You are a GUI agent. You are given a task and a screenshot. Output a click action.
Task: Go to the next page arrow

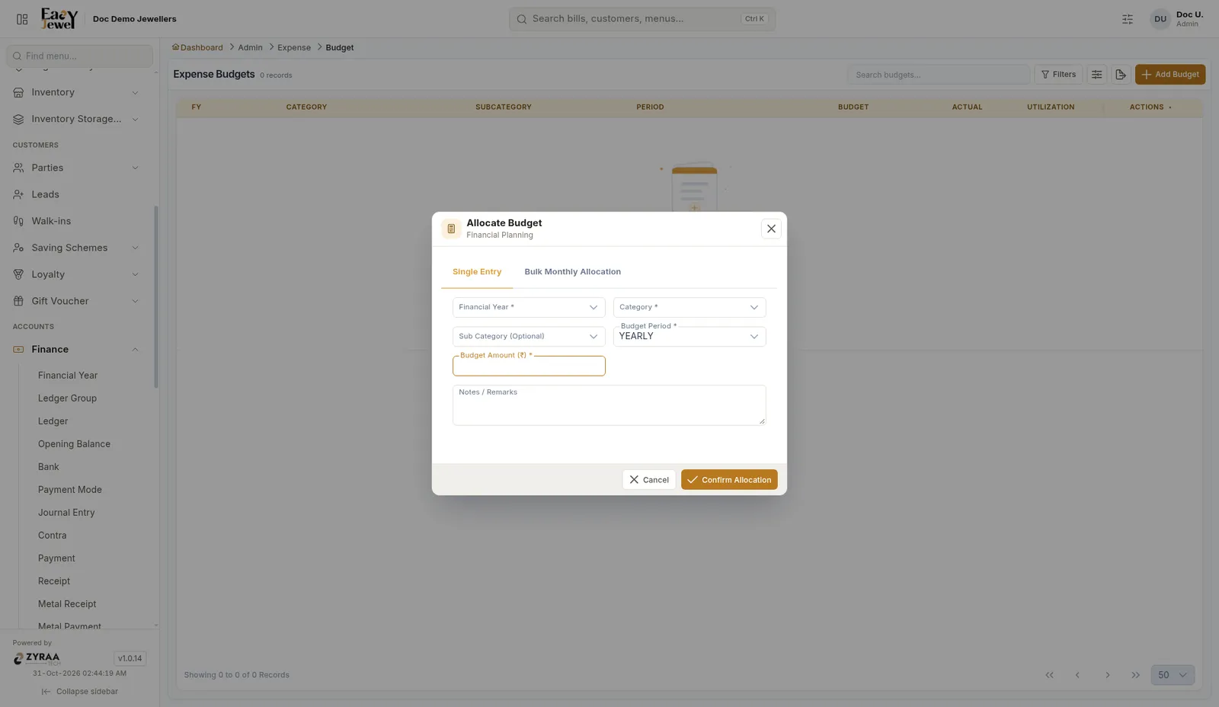pos(1108,675)
